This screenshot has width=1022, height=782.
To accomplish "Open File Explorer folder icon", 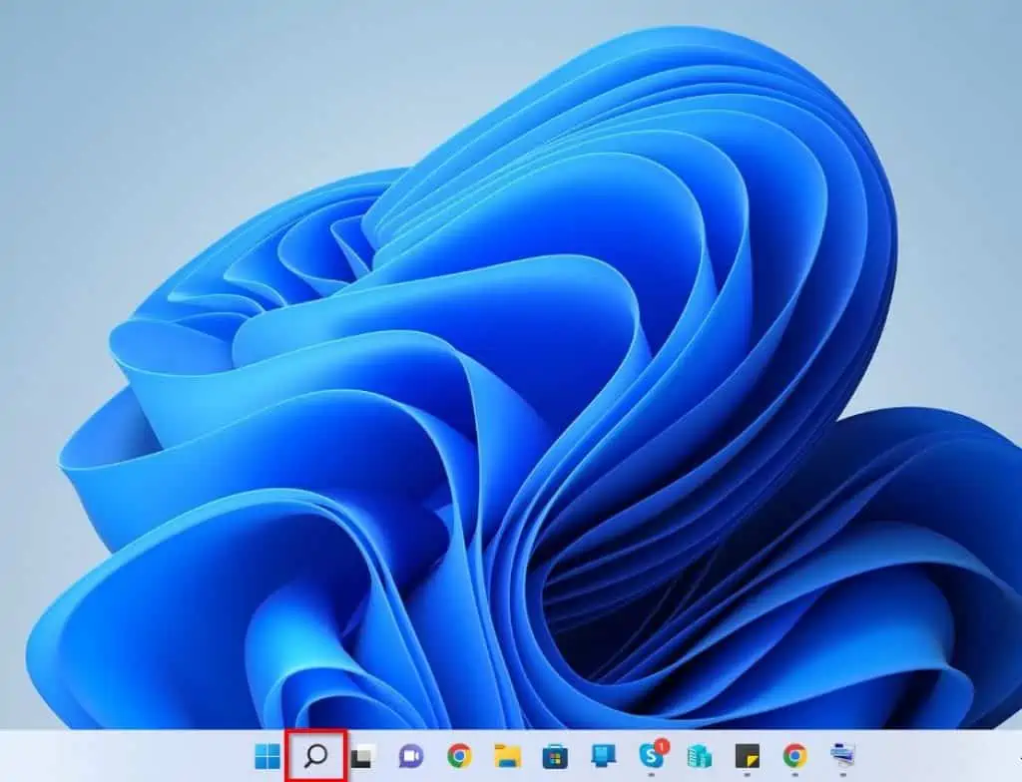I will click(507, 756).
